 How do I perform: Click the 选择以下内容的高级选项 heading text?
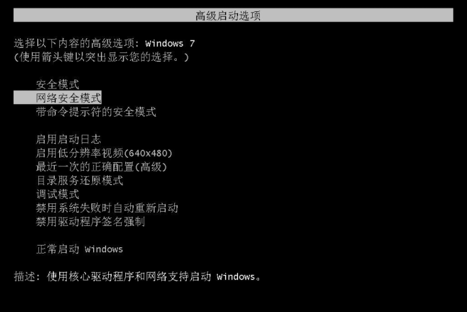pos(77,43)
